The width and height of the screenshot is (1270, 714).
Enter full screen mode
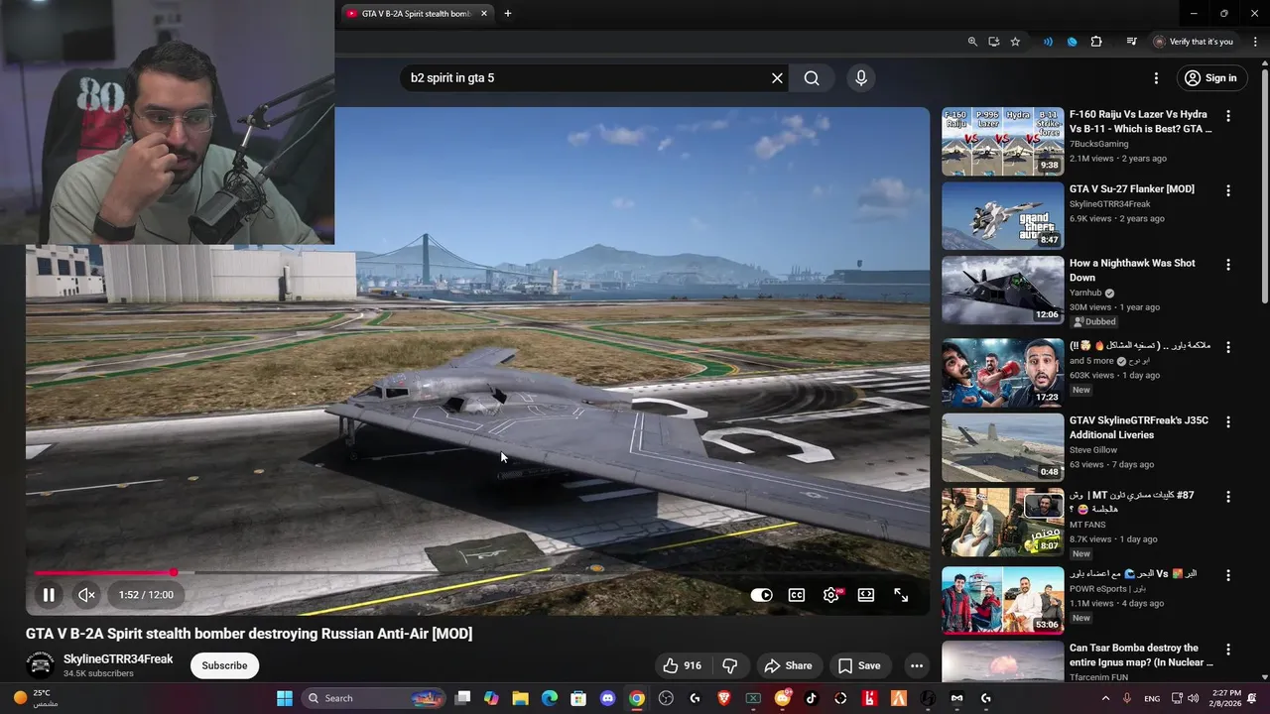pos(901,595)
